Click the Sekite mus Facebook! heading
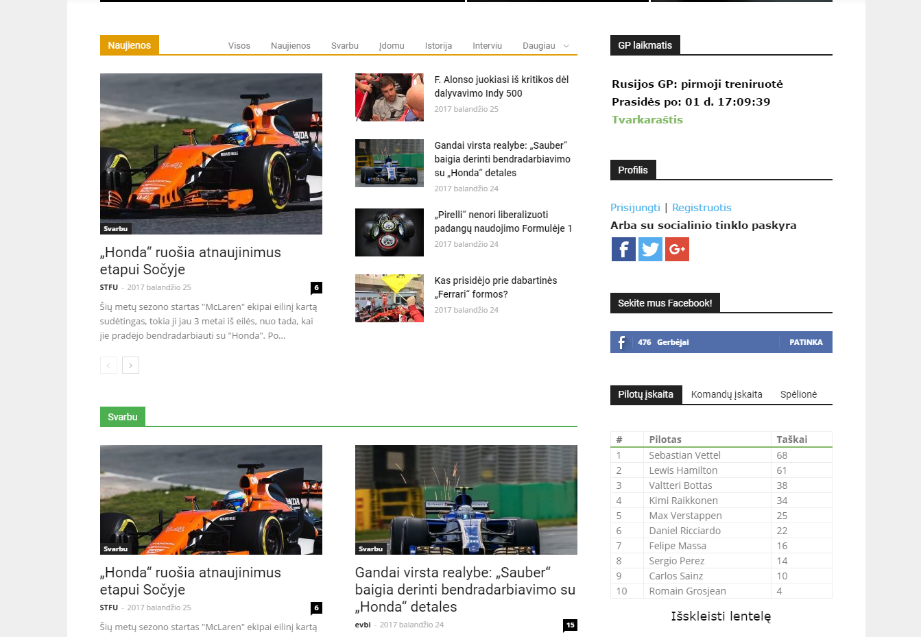This screenshot has height=637, width=921. [665, 303]
